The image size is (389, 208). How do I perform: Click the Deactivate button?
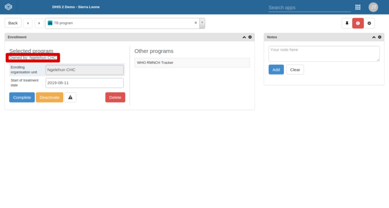coord(49,97)
